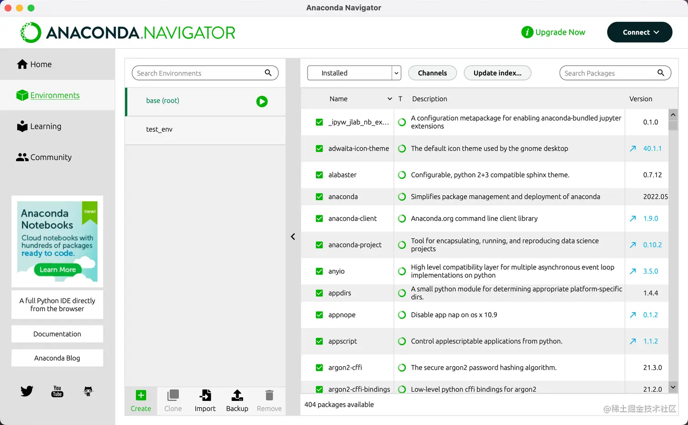This screenshot has width=688, height=425.
Task: Click the upgrade arrow for adwaita-icon-theme 40.1.1
Action: [x=633, y=149]
